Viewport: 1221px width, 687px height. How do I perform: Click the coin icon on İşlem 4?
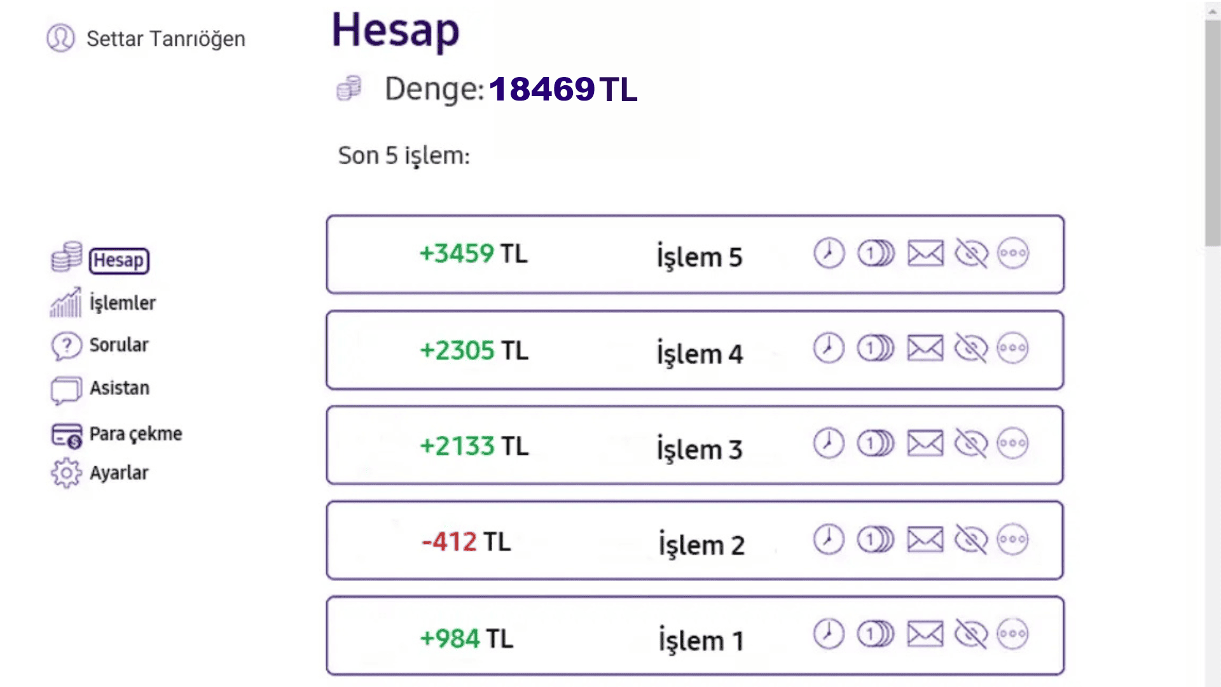click(x=876, y=349)
